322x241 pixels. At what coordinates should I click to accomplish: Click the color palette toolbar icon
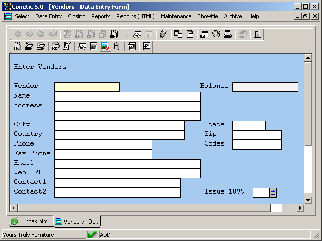tap(105, 46)
